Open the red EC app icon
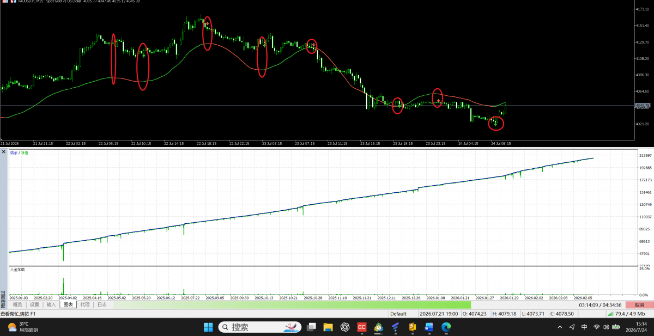This screenshot has height=336, width=654. 361,327
